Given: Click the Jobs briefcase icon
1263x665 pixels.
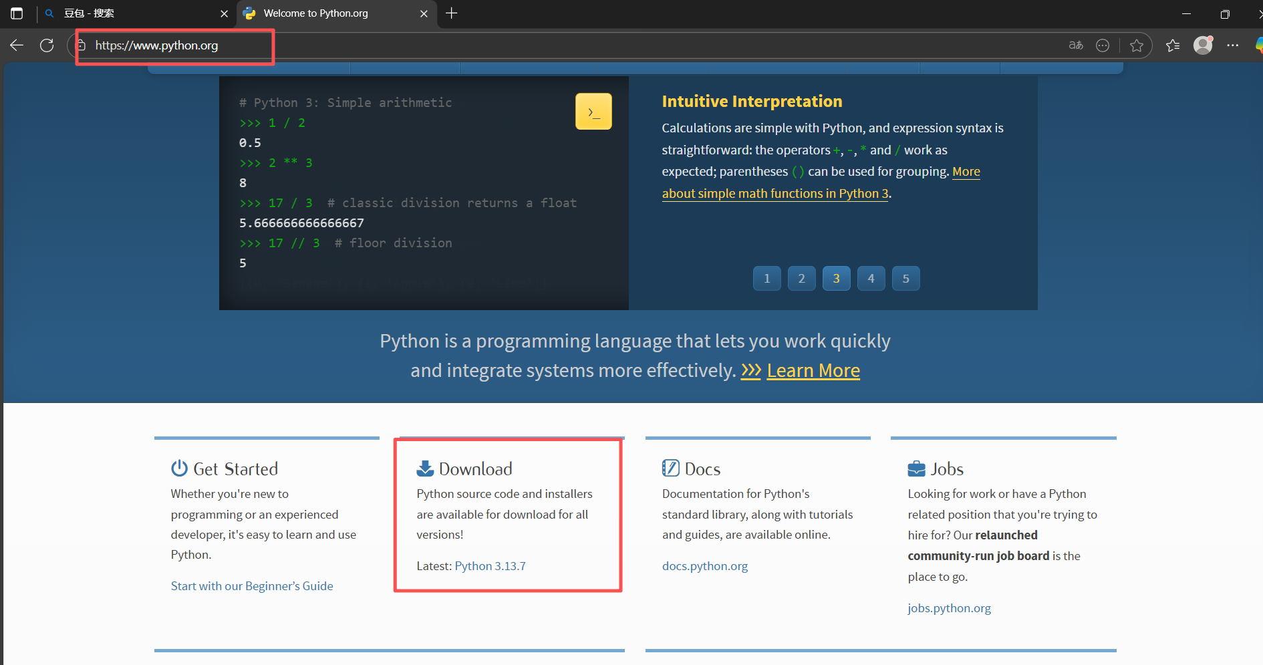Looking at the screenshot, I should 916,469.
